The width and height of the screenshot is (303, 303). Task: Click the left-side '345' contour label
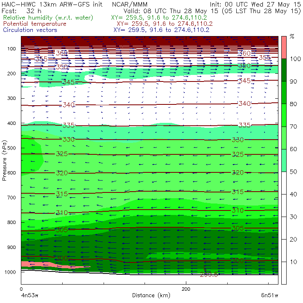(x=68, y=82)
